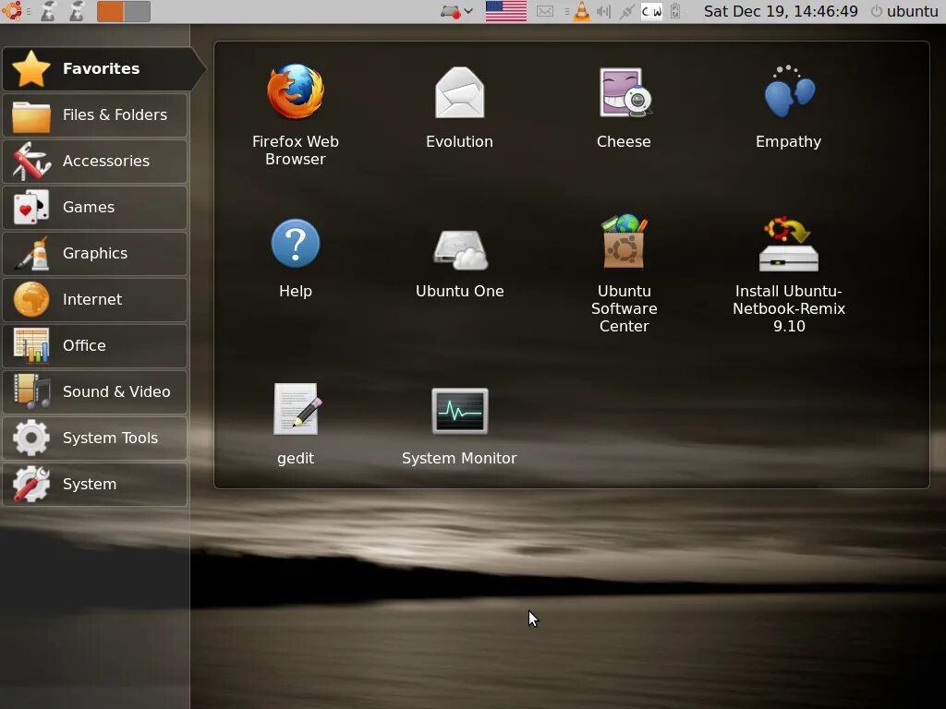Show the Accessories category
Image resolution: width=946 pixels, height=709 pixels.
click(95, 161)
